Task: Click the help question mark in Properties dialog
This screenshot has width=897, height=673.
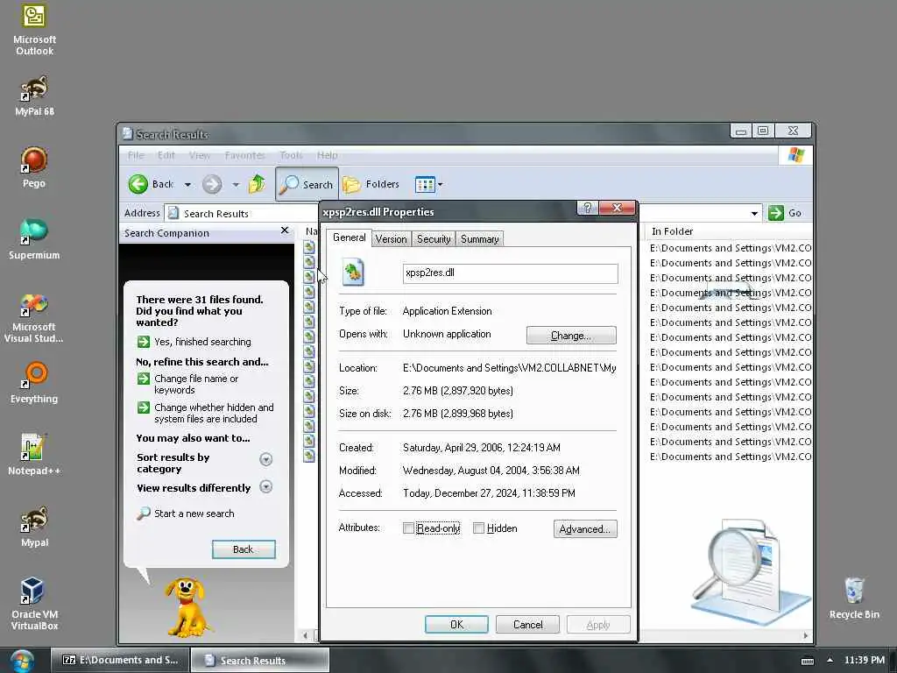Action: 588,208
